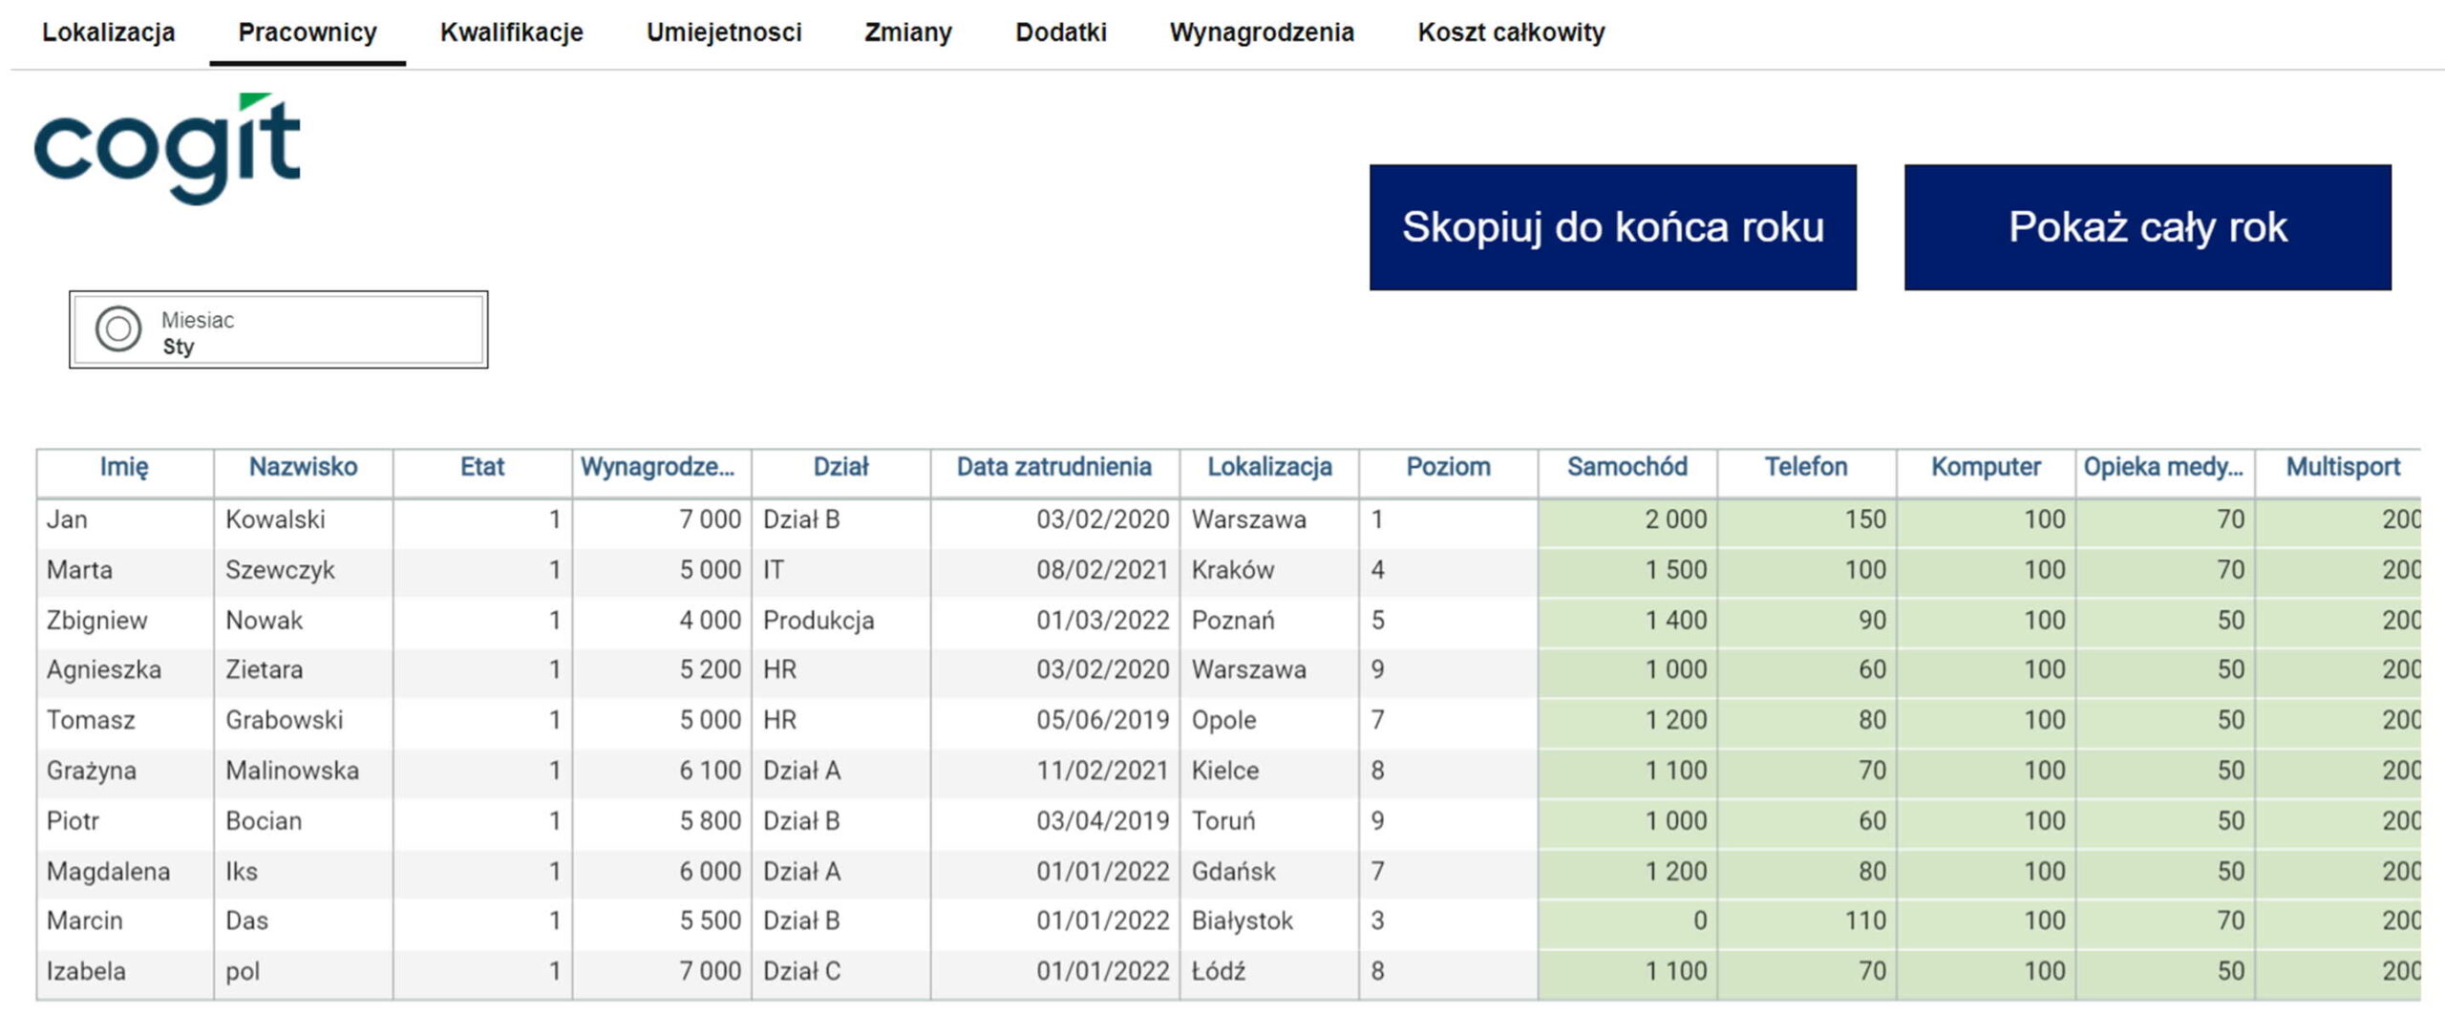Click the cogit logo
Screen dimensions: 2445x1036
pyautogui.click(x=167, y=148)
